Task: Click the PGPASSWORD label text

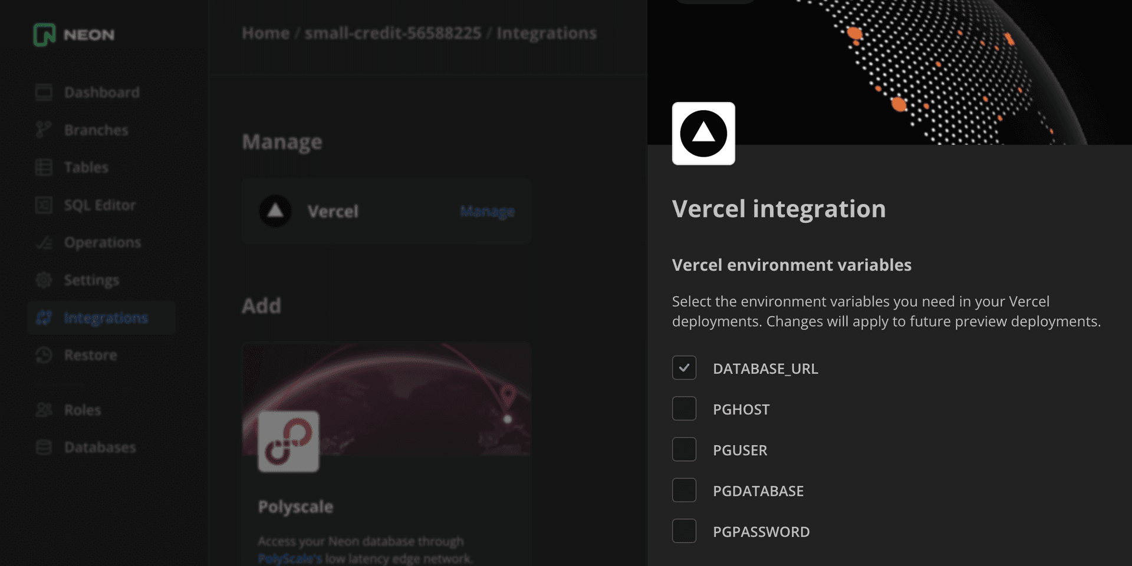Action: click(761, 532)
